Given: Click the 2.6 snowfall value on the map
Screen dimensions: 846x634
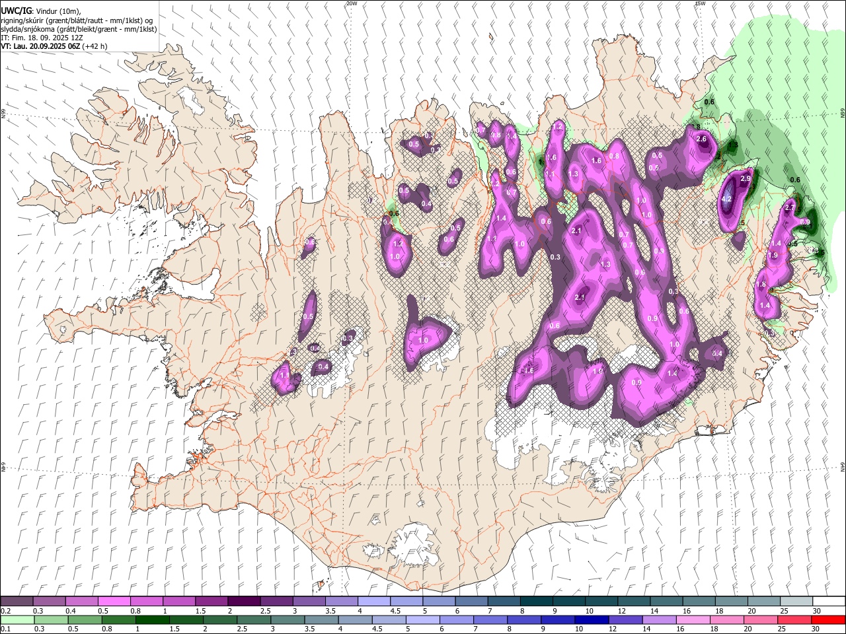Looking at the screenshot, I should pos(702,139).
